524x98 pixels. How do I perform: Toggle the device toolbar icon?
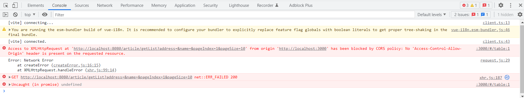click(x=15, y=5)
